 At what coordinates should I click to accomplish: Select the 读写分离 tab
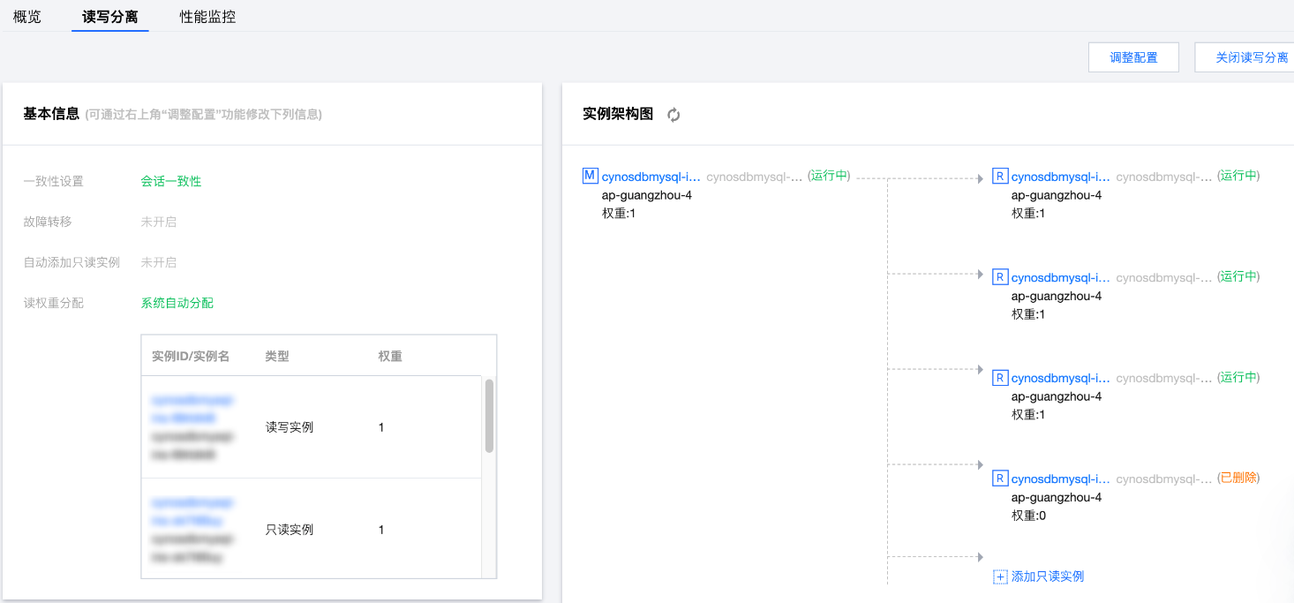pos(110,17)
